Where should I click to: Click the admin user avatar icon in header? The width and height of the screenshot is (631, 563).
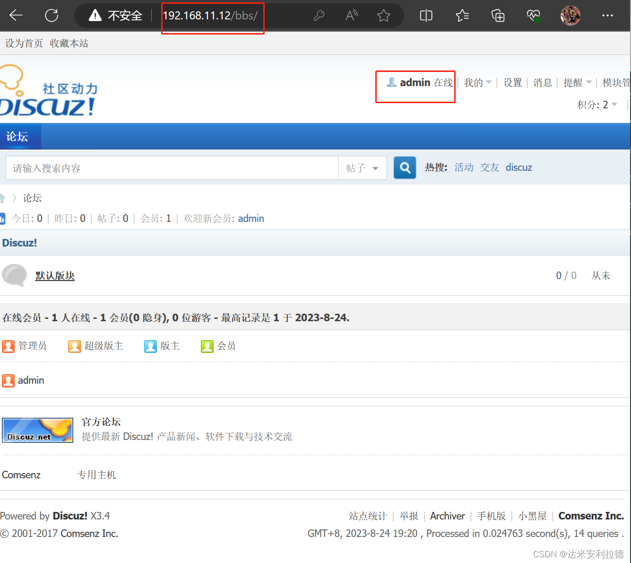[392, 82]
